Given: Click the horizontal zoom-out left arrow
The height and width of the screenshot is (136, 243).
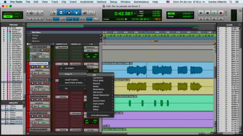Looking at the screenshot, I should point(27,13).
